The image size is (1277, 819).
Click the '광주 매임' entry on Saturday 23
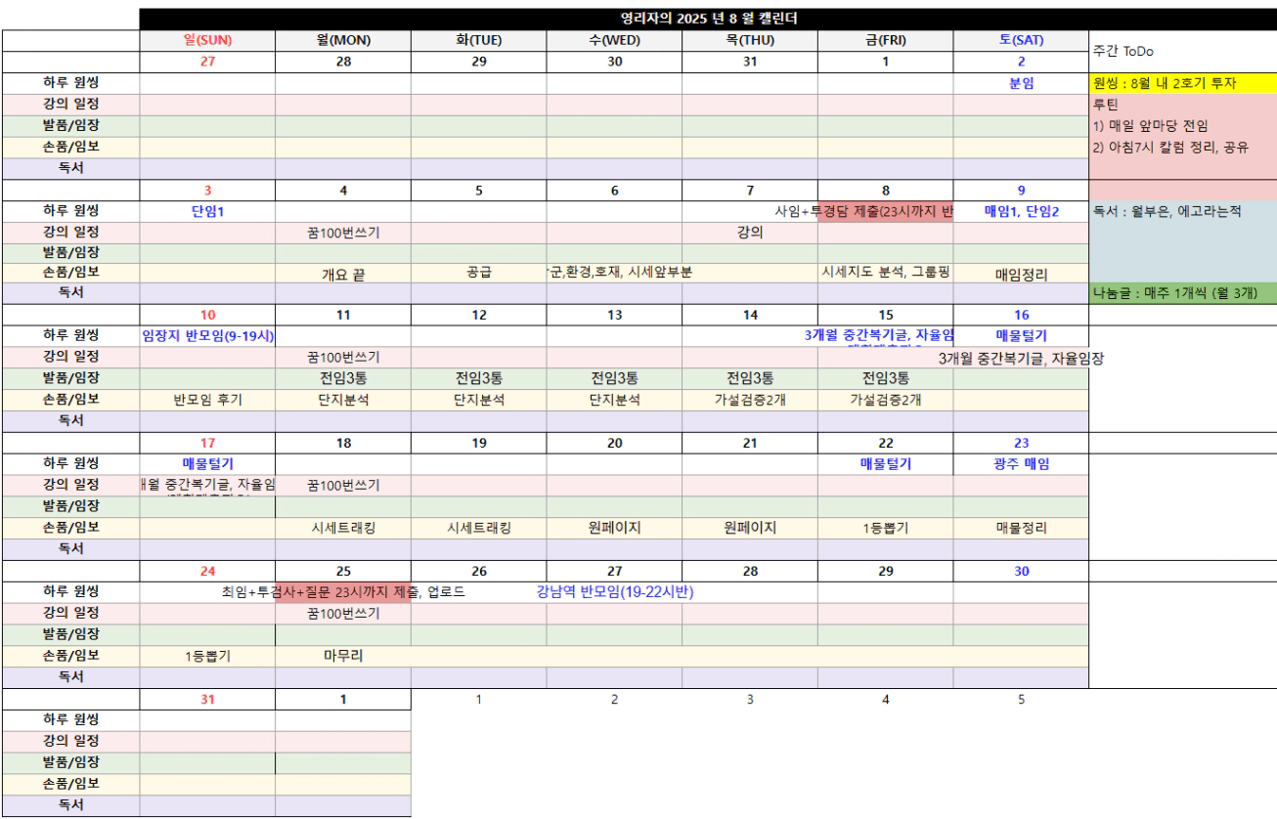1021,463
